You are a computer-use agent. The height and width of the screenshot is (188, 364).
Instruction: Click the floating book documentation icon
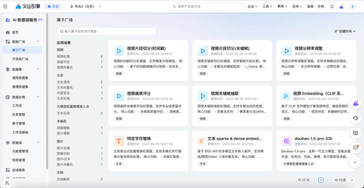356,133
